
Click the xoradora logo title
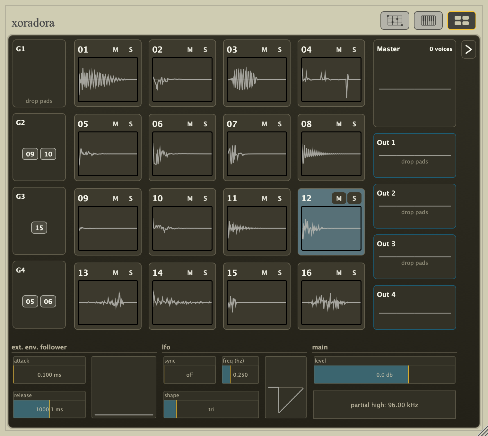pos(33,23)
